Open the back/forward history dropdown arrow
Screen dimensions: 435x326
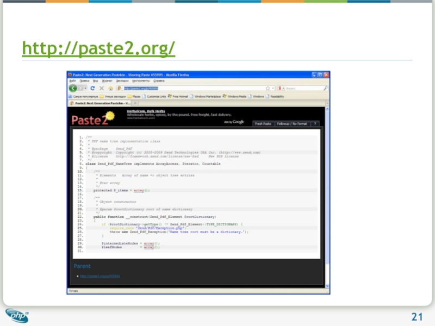coord(84,87)
